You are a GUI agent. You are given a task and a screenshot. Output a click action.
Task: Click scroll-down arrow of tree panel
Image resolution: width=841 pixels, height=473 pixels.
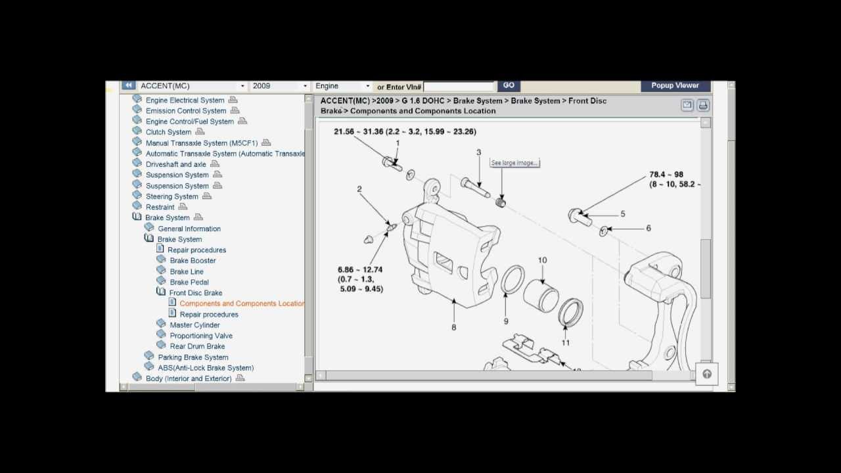[x=309, y=378]
